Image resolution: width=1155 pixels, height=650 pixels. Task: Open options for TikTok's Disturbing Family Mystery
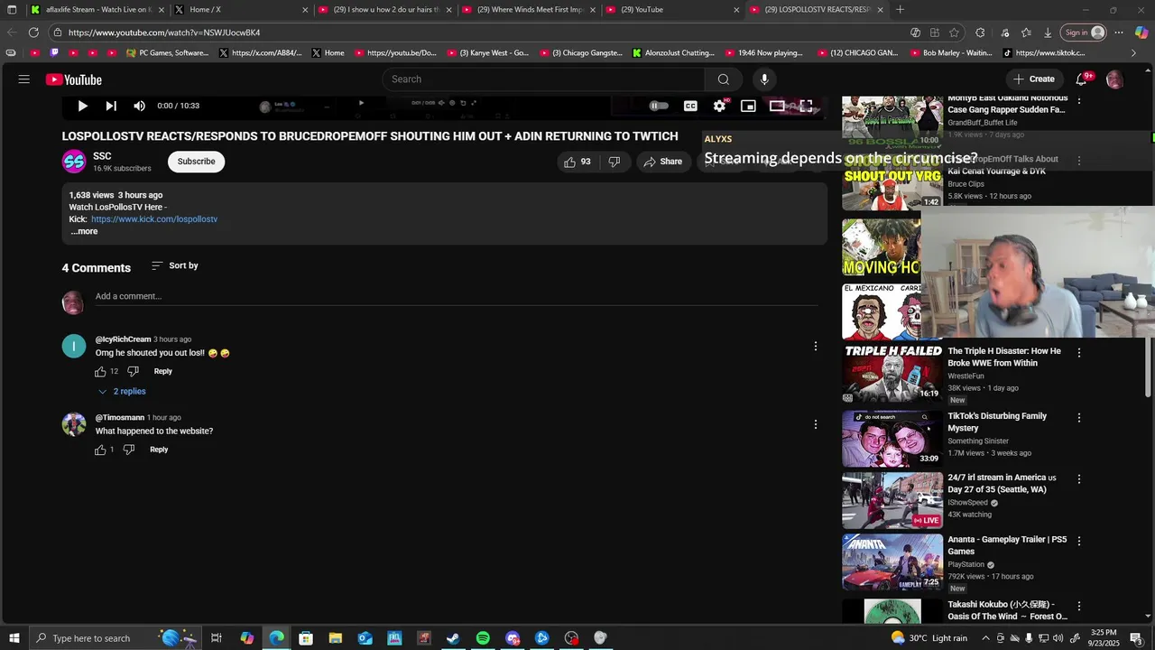1079,418
